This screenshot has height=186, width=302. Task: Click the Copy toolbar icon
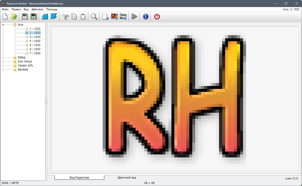point(74,17)
